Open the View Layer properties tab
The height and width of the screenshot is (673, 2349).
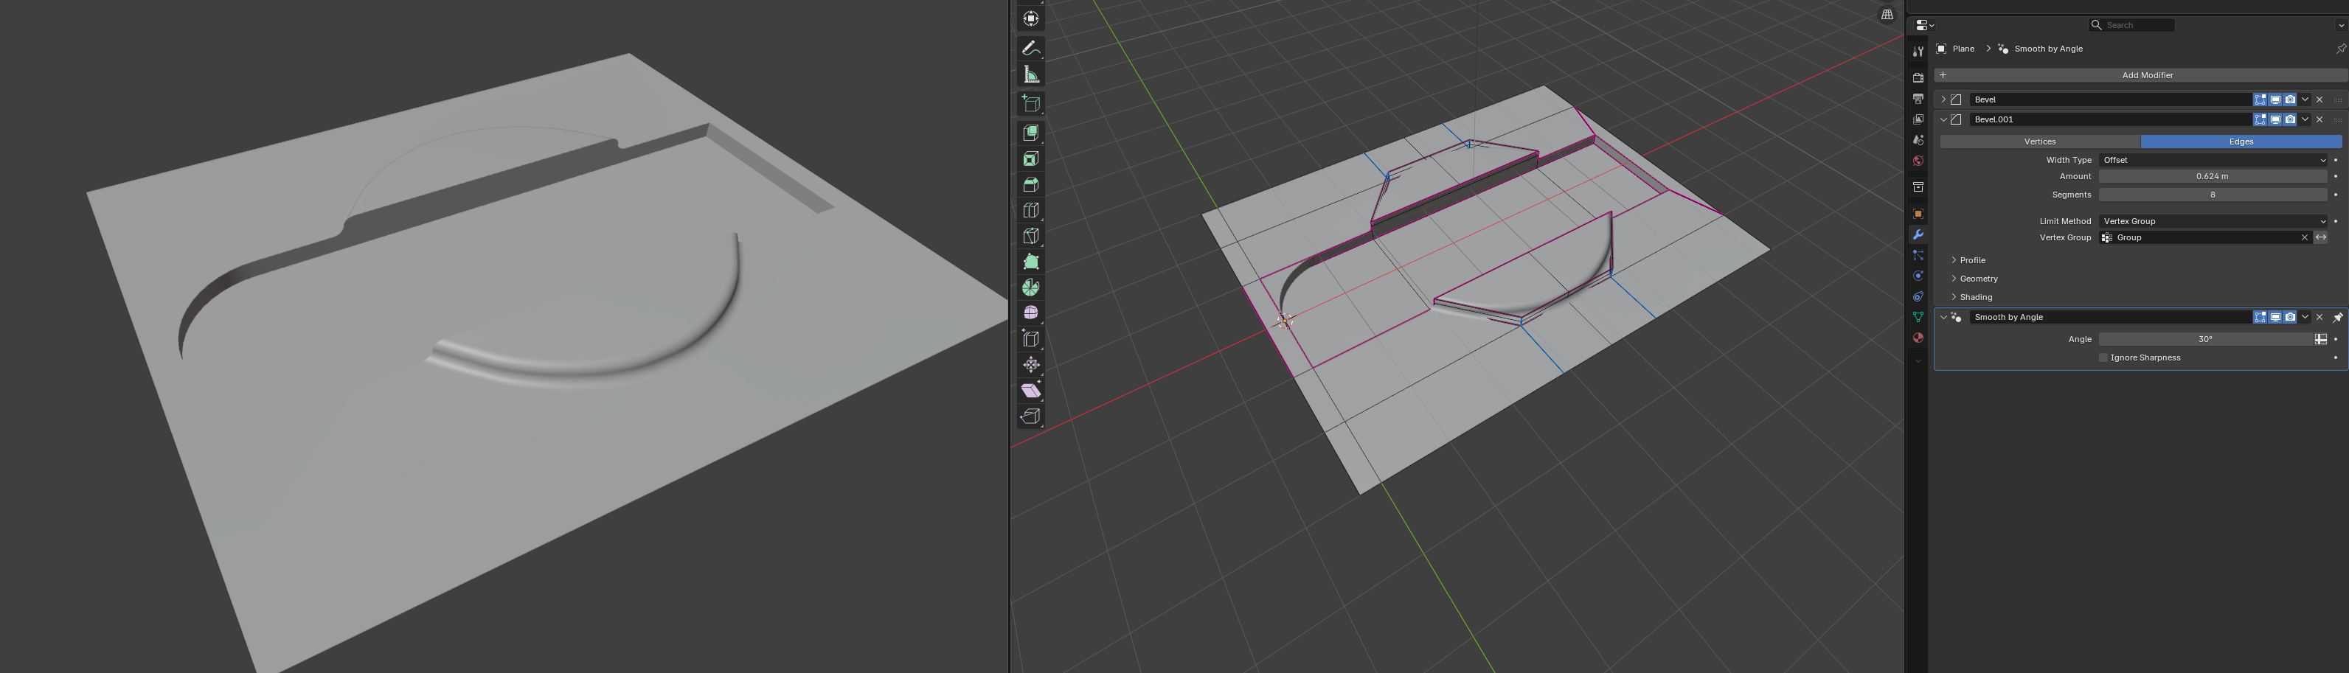(1918, 119)
